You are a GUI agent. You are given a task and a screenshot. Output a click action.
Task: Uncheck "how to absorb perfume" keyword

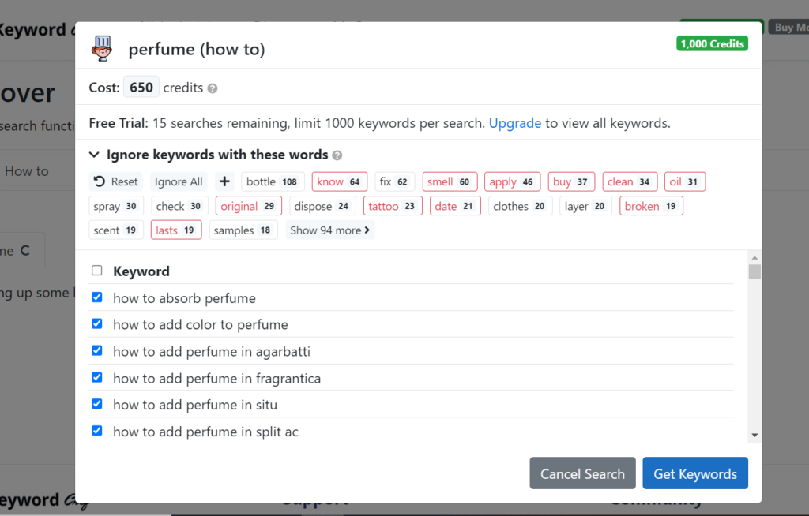coord(96,297)
